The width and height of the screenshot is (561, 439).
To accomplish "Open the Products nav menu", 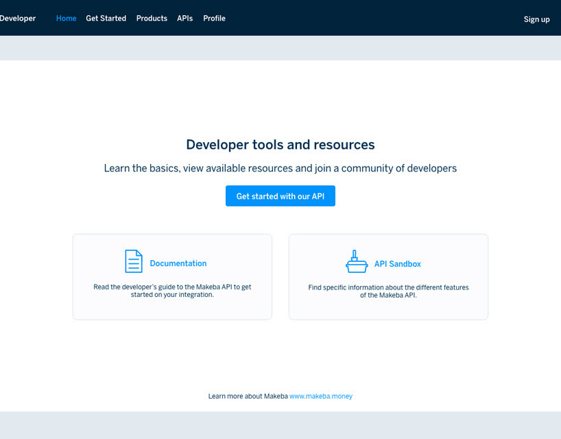I will (152, 19).
